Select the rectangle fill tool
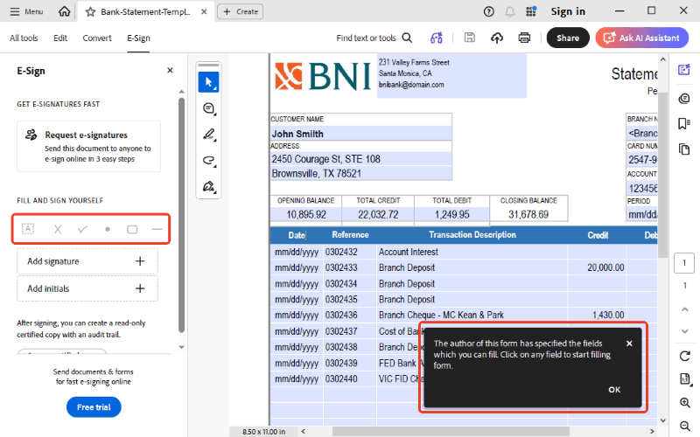This screenshot has width=700, height=437. 132,229
